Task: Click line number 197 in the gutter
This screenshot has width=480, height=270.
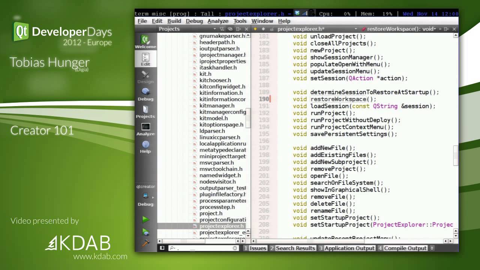Action: point(264,148)
